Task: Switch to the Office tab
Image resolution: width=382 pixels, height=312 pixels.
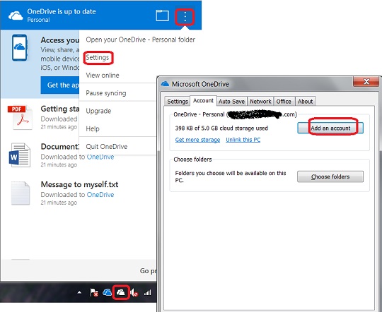Action: click(x=284, y=102)
